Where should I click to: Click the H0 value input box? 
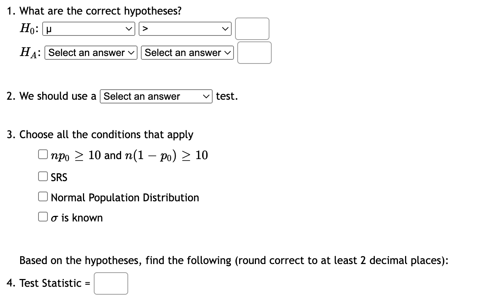[252, 28]
